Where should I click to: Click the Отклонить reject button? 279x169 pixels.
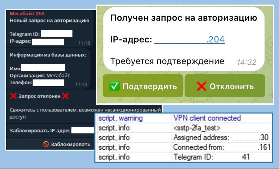(225, 86)
